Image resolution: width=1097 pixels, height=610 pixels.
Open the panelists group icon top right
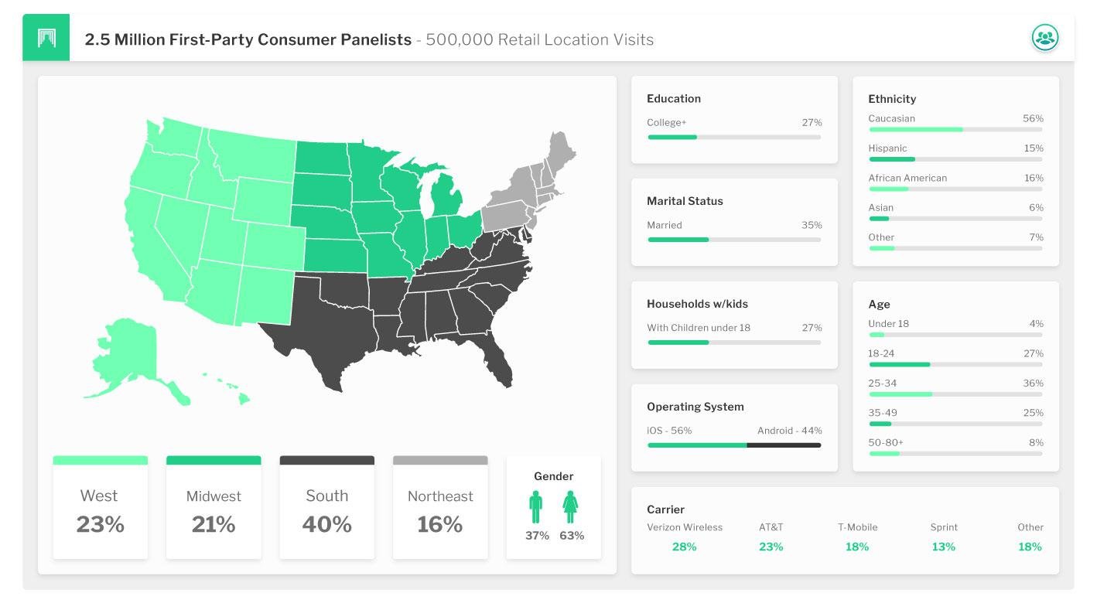[1044, 37]
